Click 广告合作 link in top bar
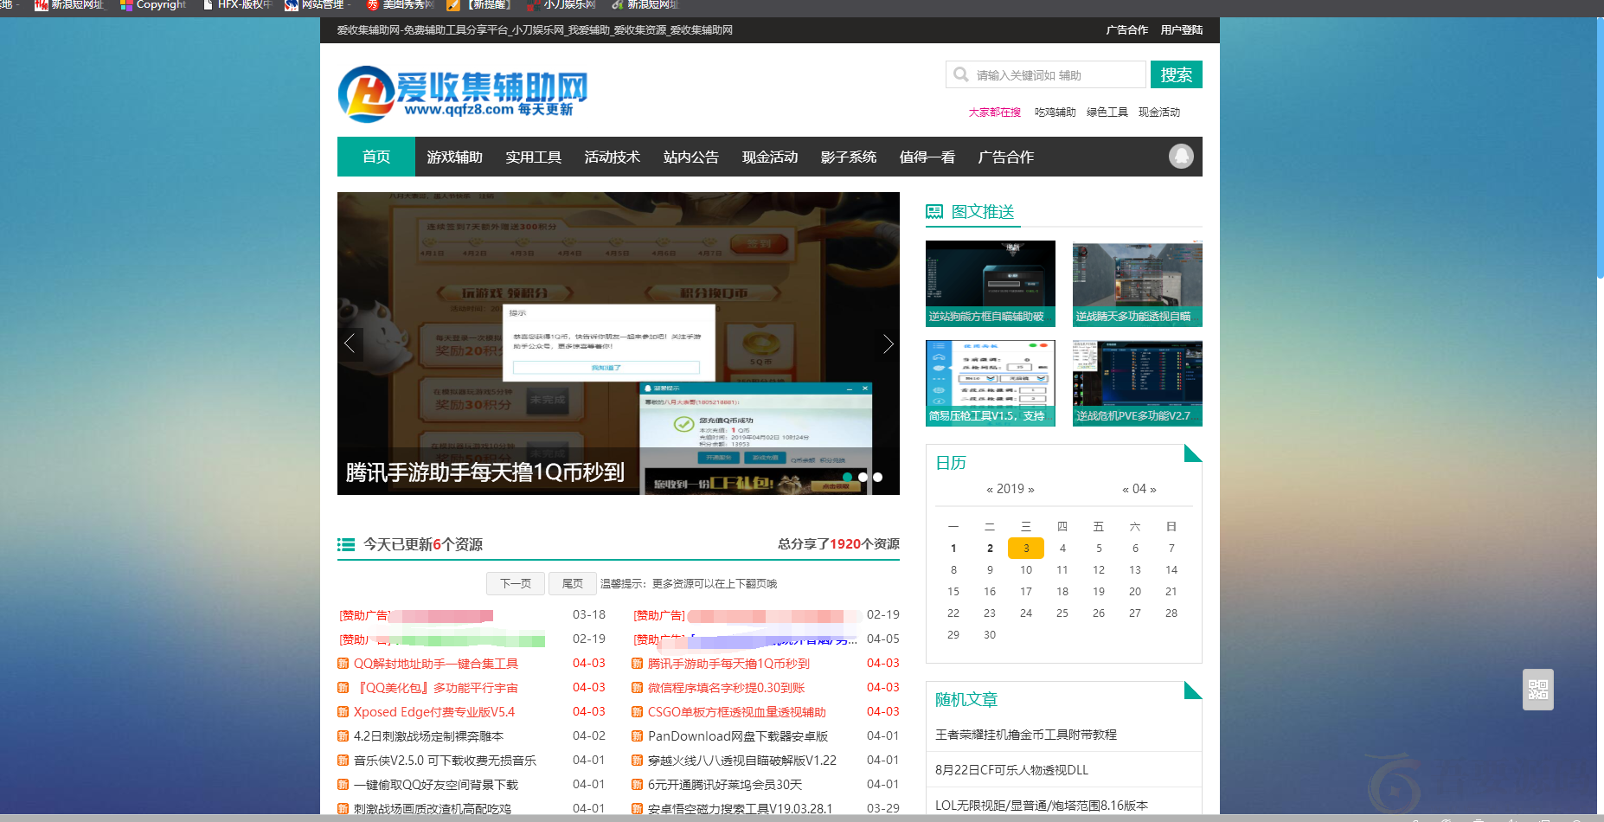 pyautogui.click(x=1126, y=29)
